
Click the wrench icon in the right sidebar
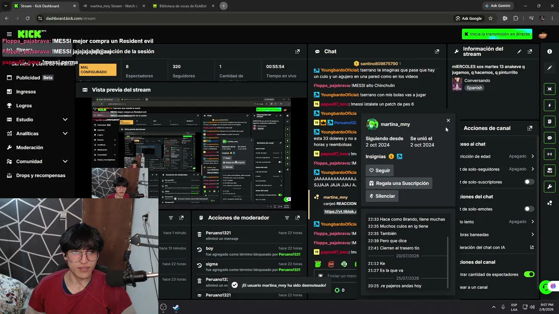pos(549,187)
